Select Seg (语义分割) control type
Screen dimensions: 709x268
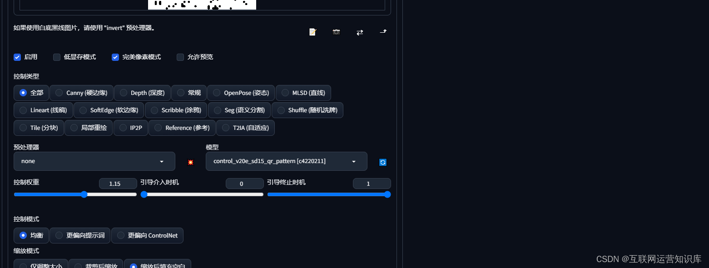coord(239,110)
